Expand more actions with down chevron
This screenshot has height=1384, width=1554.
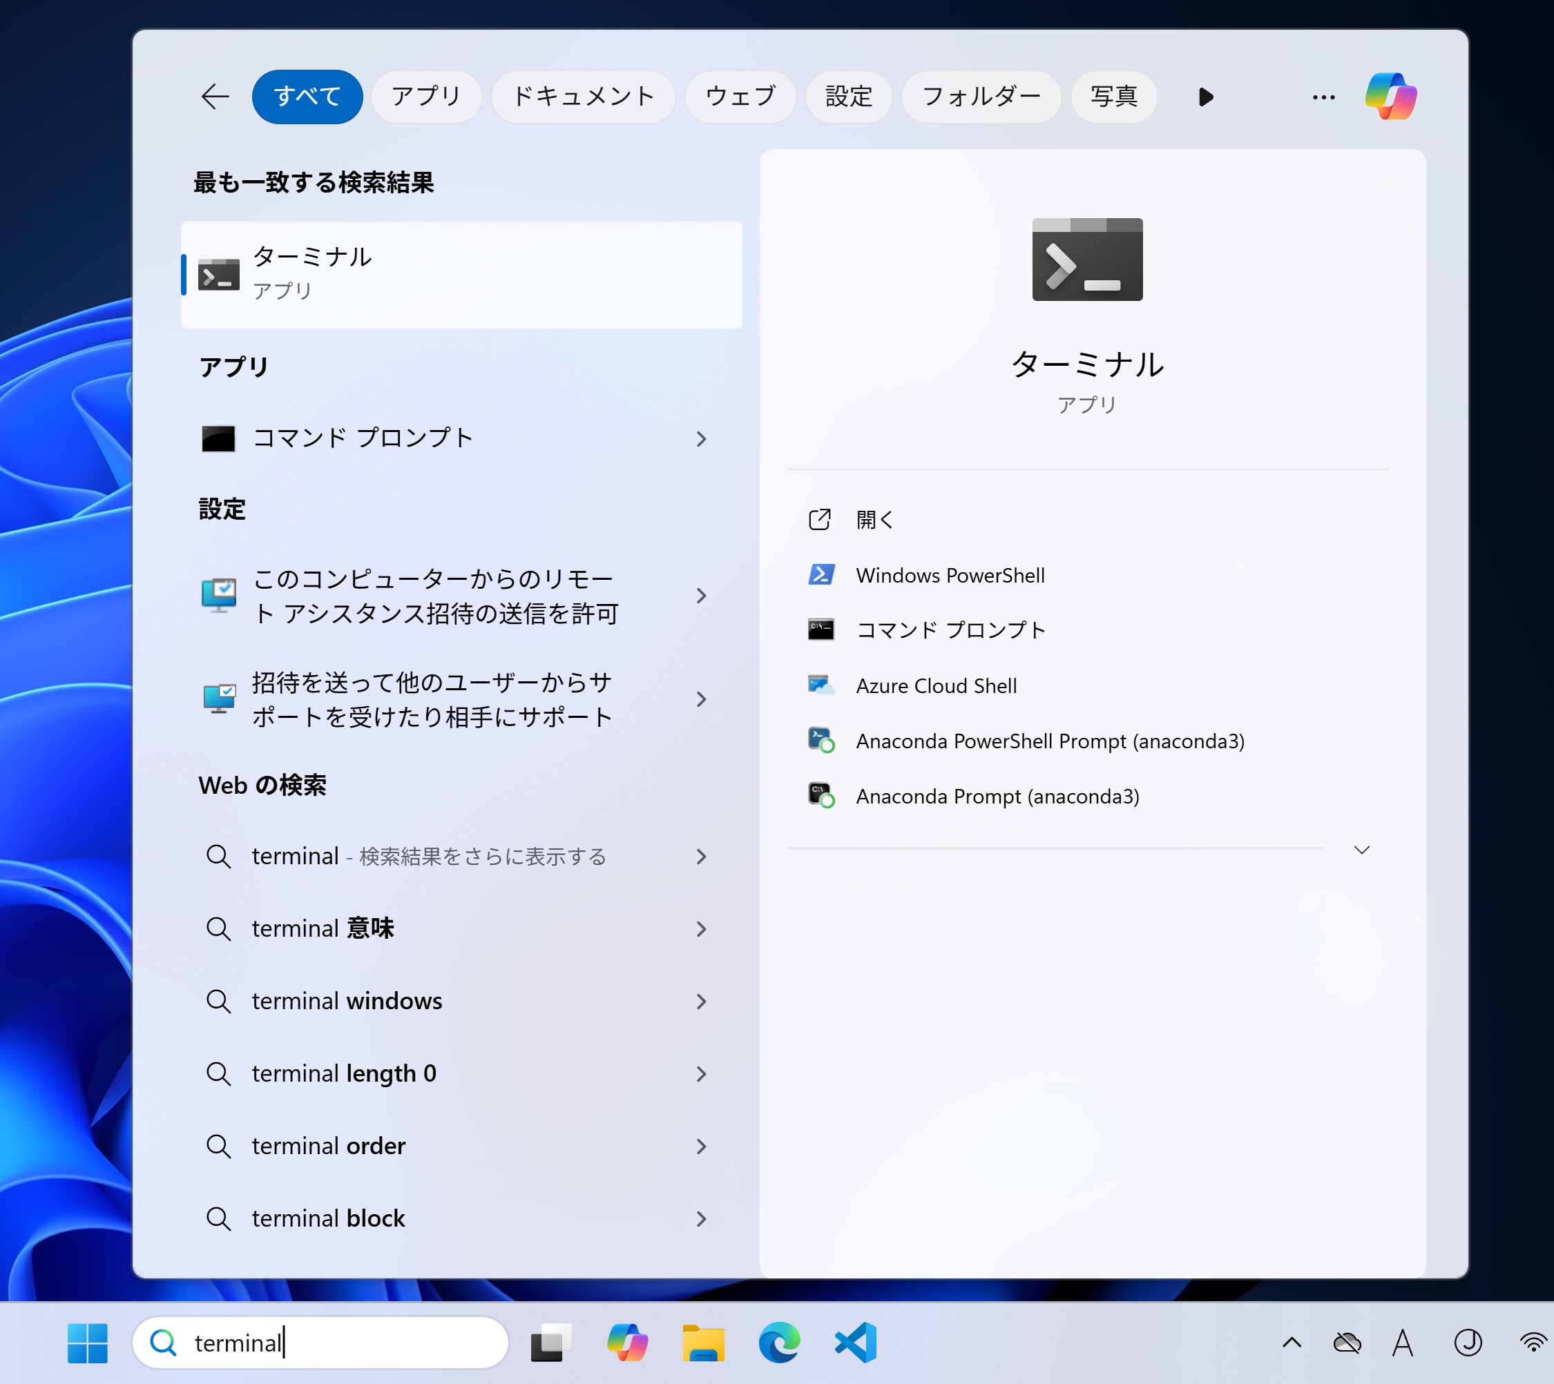pyautogui.click(x=1361, y=850)
